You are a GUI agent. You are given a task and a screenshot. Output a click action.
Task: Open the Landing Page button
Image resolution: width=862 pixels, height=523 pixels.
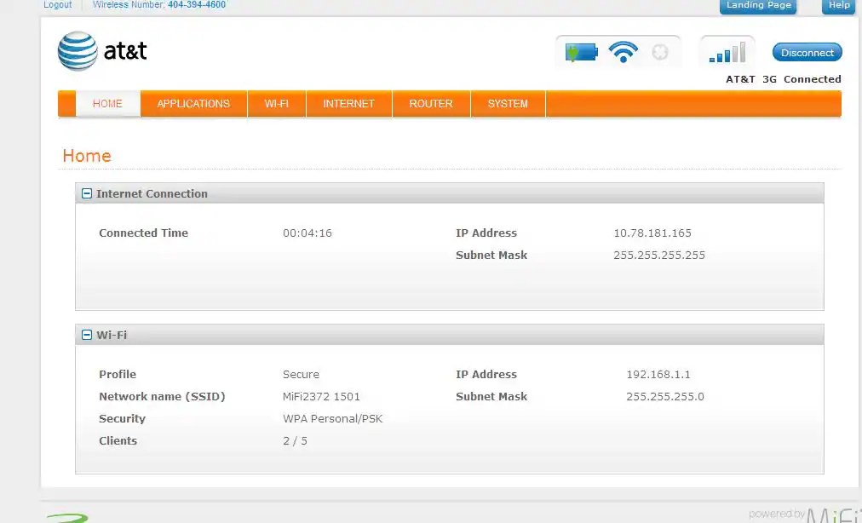pyautogui.click(x=758, y=6)
